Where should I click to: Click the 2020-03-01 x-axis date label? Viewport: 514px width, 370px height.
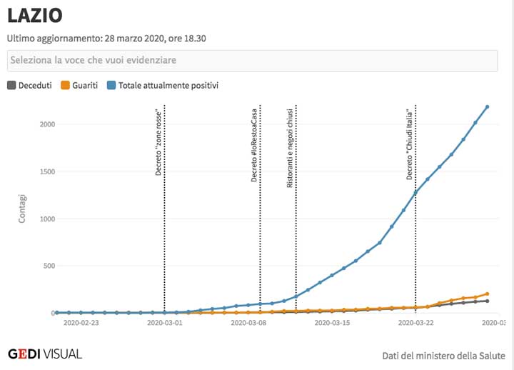point(164,324)
